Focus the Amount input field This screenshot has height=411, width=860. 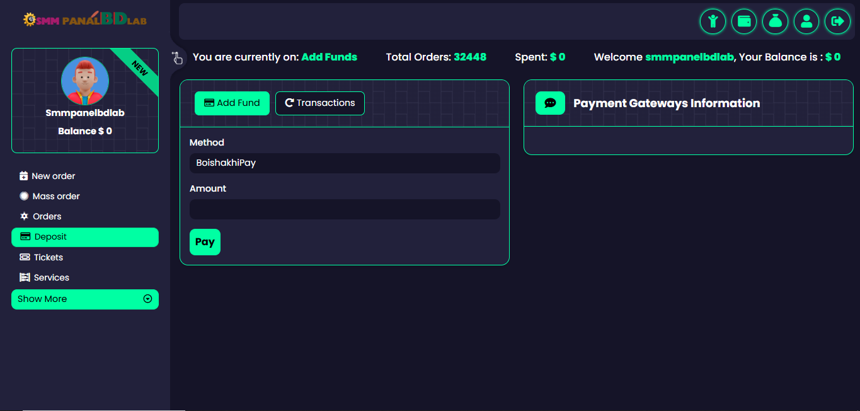point(345,209)
